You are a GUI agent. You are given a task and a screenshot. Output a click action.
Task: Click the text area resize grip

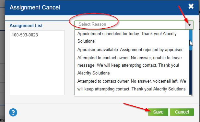click(x=192, y=95)
